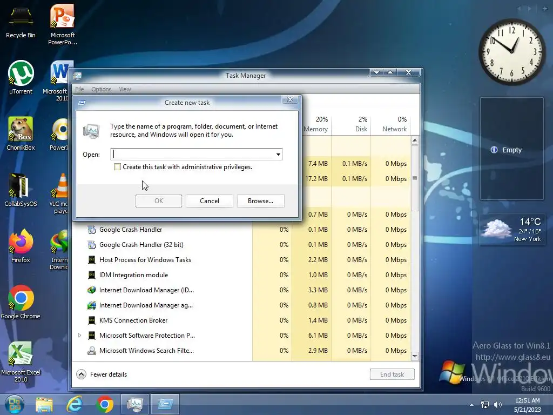
Task: Open the Microsoft PowerPoint desktop icon
Action: 63,24
